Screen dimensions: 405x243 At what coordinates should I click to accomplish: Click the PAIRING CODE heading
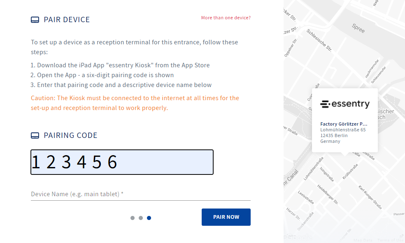tap(70, 135)
